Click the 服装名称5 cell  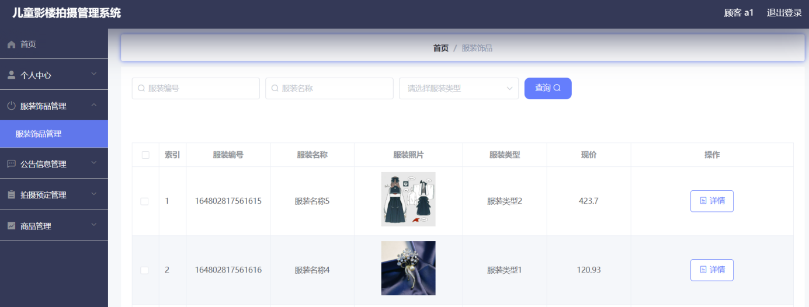click(313, 201)
